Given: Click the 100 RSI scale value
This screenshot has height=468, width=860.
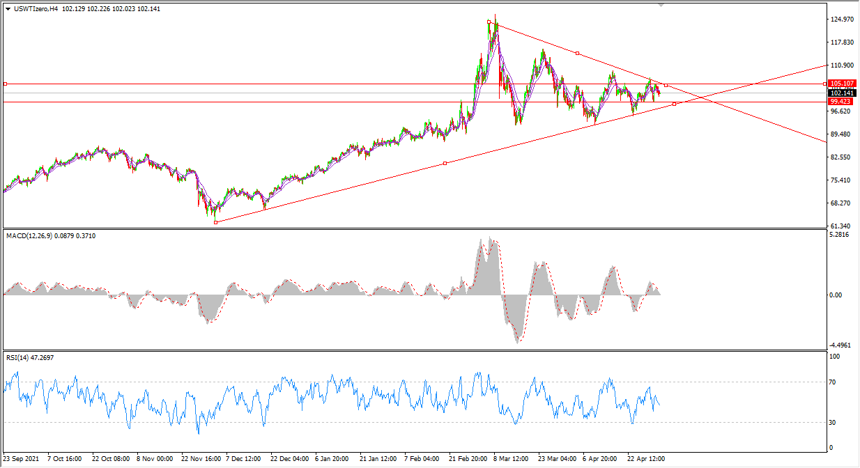Looking at the screenshot, I should click(x=836, y=357).
